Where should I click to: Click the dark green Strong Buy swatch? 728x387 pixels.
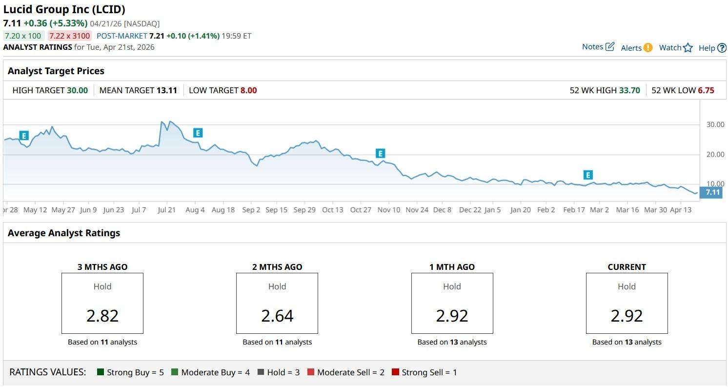(101, 372)
